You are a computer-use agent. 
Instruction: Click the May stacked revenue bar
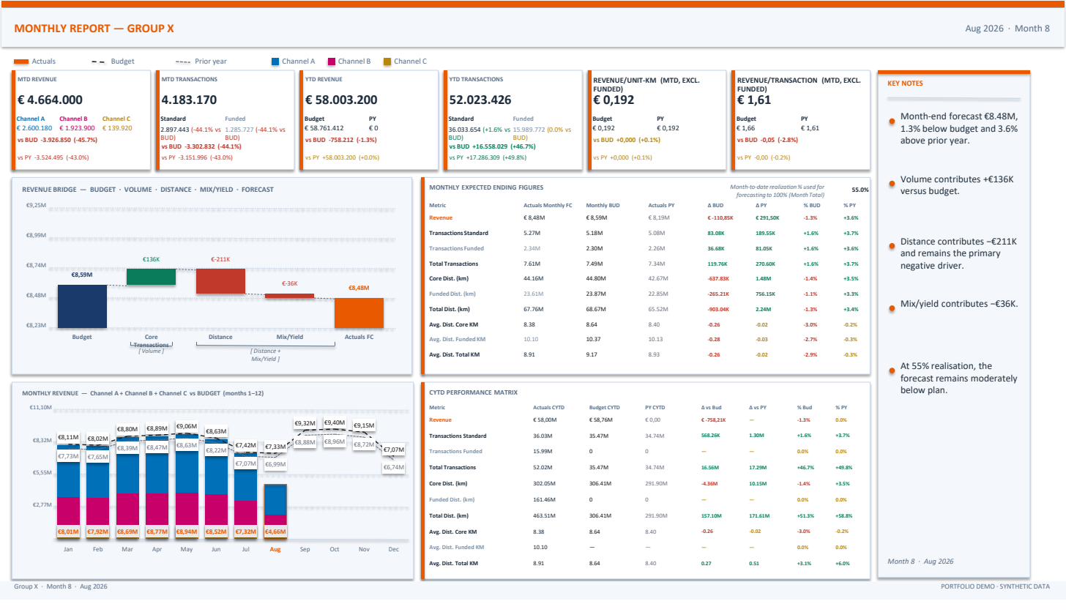tap(186, 486)
